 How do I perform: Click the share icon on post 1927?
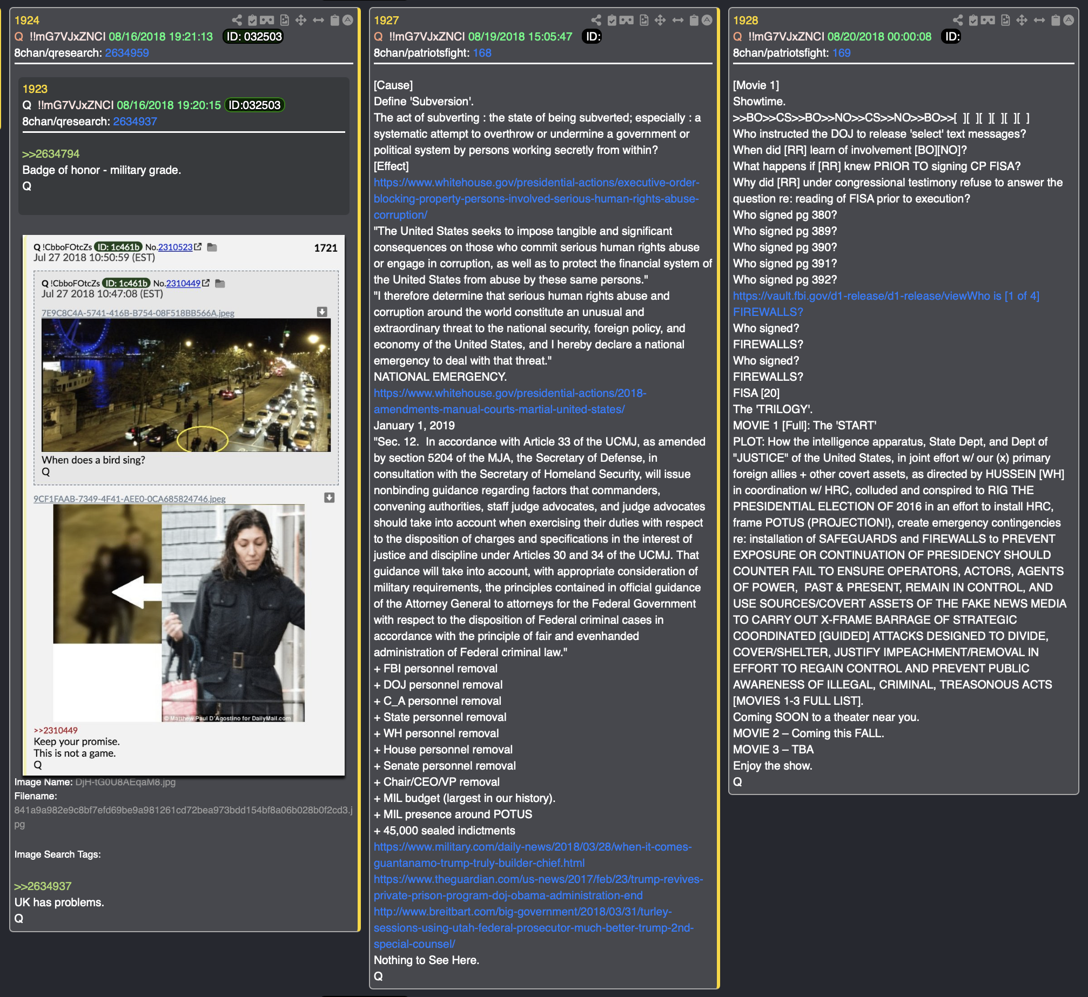tap(596, 21)
